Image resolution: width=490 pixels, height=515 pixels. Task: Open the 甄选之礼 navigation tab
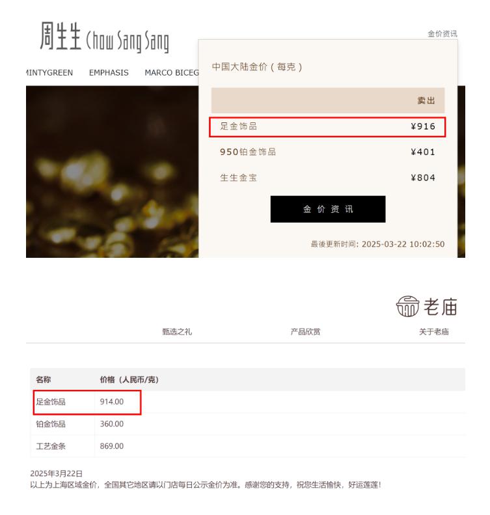(x=177, y=332)
